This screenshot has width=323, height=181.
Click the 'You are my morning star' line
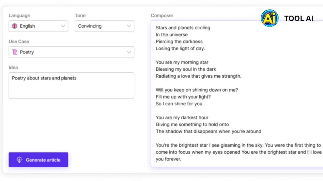pyautogui.click(x=182, y=62)
